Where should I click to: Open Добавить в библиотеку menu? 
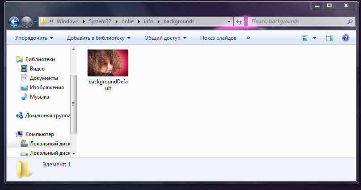[99, 38]
